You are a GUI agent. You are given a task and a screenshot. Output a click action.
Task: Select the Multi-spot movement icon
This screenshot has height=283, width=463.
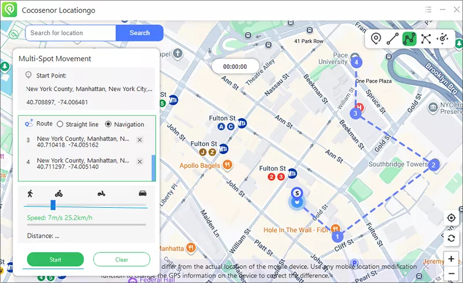tap(409, 39)
